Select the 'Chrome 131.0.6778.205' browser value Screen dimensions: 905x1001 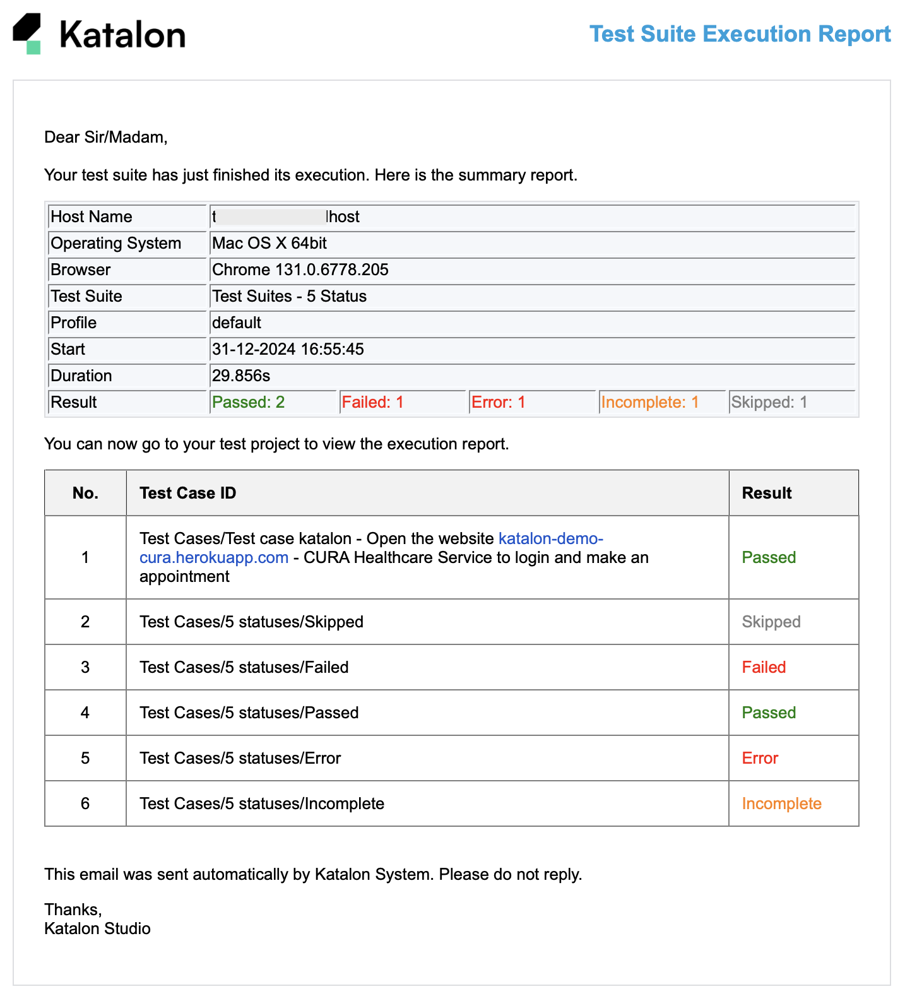[300, 269]
